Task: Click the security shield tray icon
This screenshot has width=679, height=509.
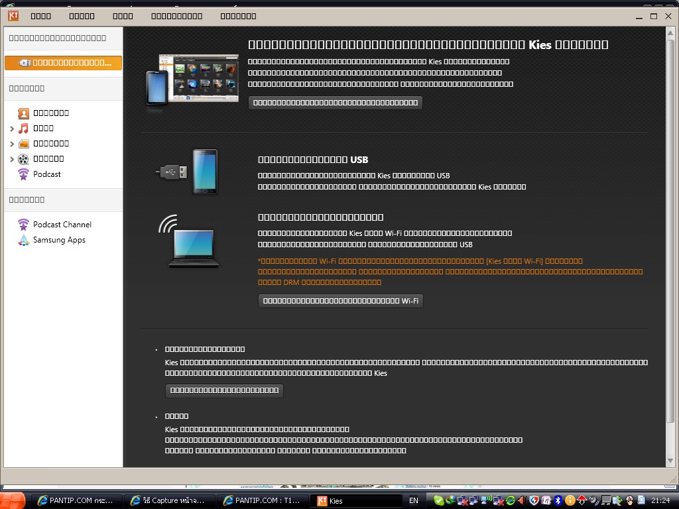Action: (534, 501)
